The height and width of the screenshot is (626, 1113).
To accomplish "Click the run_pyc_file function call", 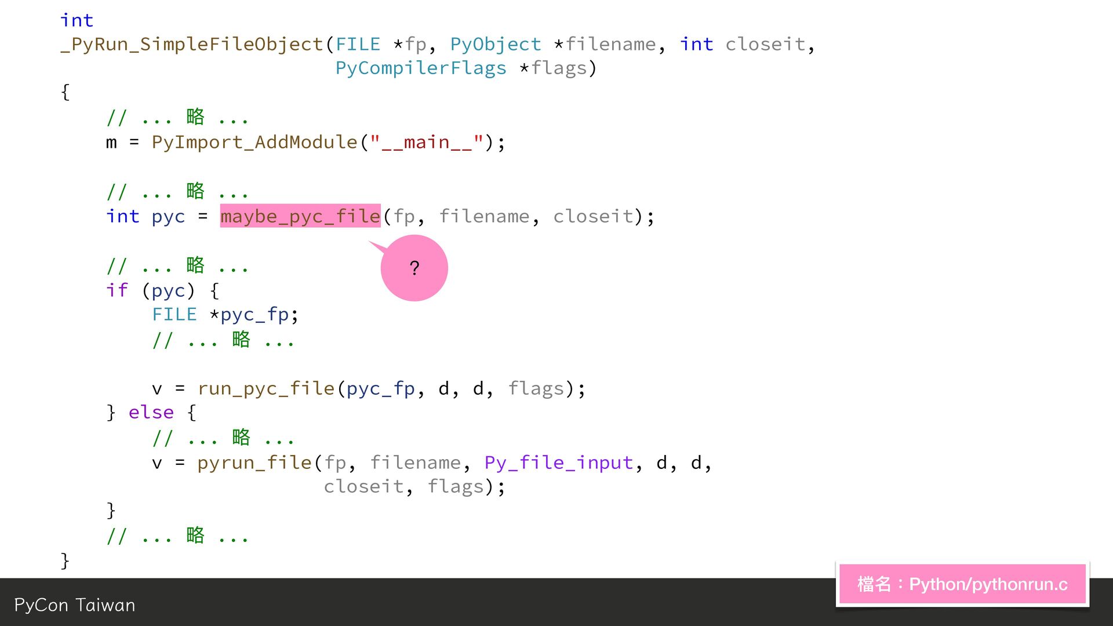I will pos(266,388).
